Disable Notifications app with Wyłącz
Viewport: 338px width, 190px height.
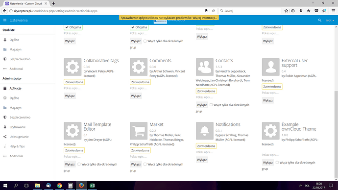202,160
